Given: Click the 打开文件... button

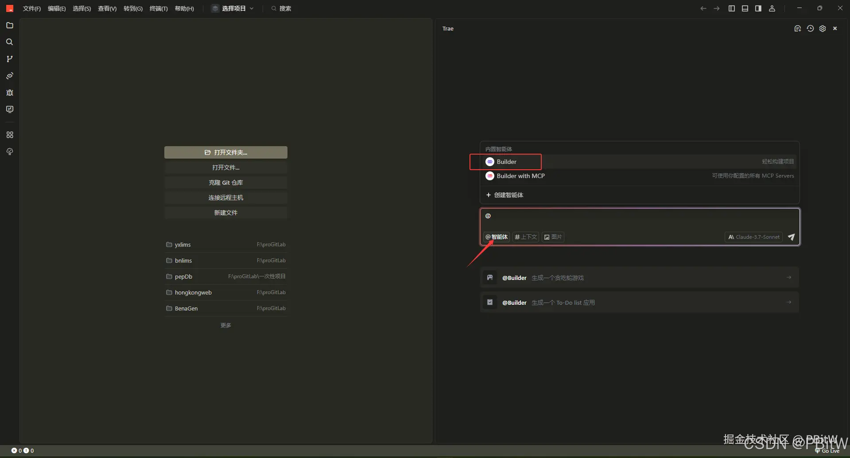Looking at the screenshot, I should (226, 167).
